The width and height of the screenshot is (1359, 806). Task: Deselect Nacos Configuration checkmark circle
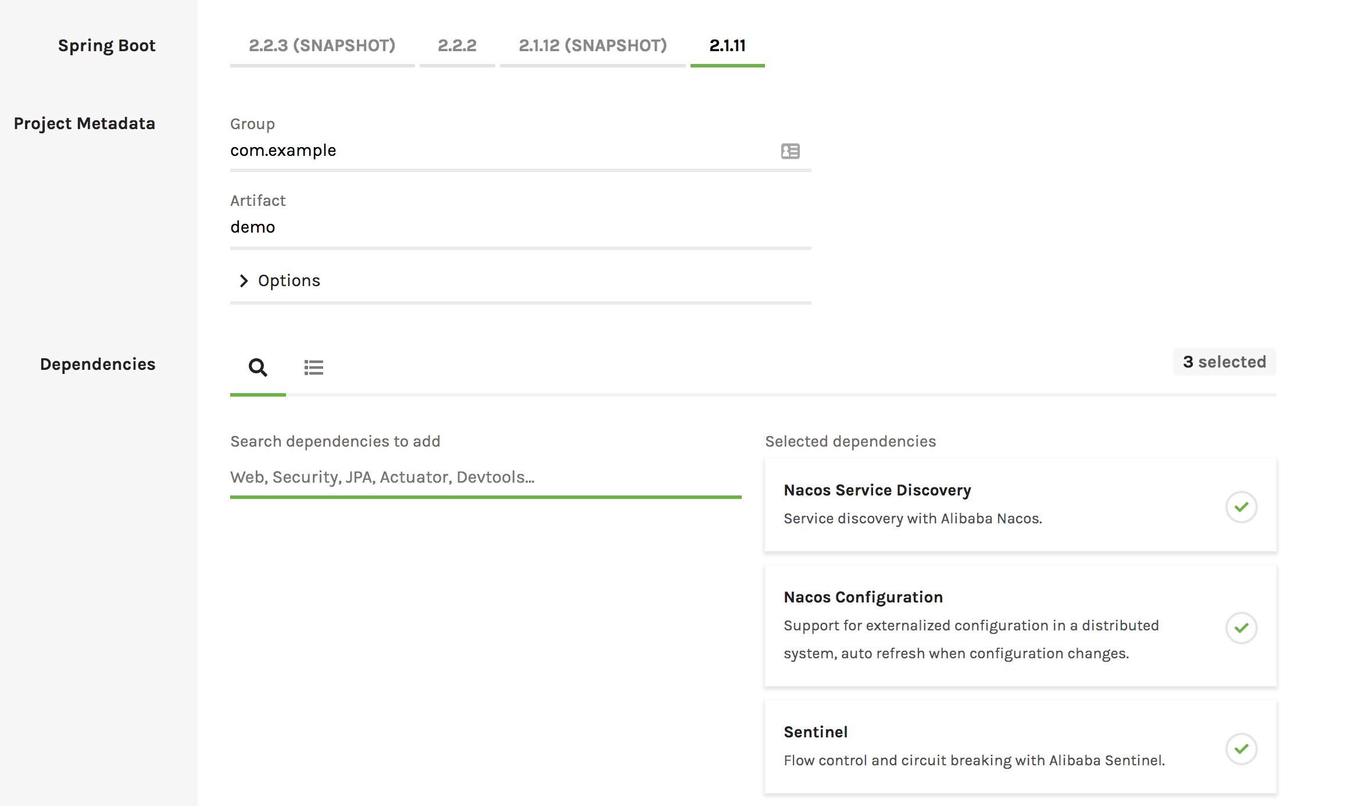pyautogui.click(x=1241, y=628)
